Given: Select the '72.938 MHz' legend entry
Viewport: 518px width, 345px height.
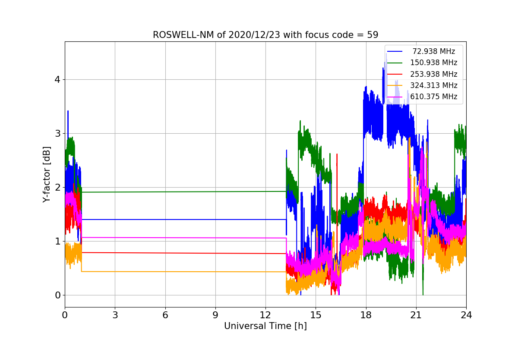Looking at the screenshot, I should [x=434, y=51].
